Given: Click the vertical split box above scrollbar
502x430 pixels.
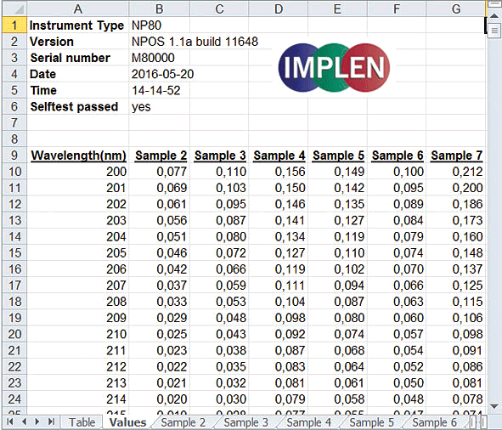Looking at the screenshot, I should [494, 4].
